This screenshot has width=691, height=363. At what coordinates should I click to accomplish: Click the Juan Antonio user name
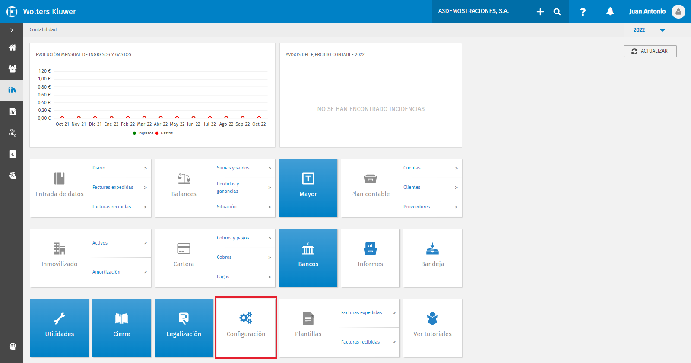point(647,12)
